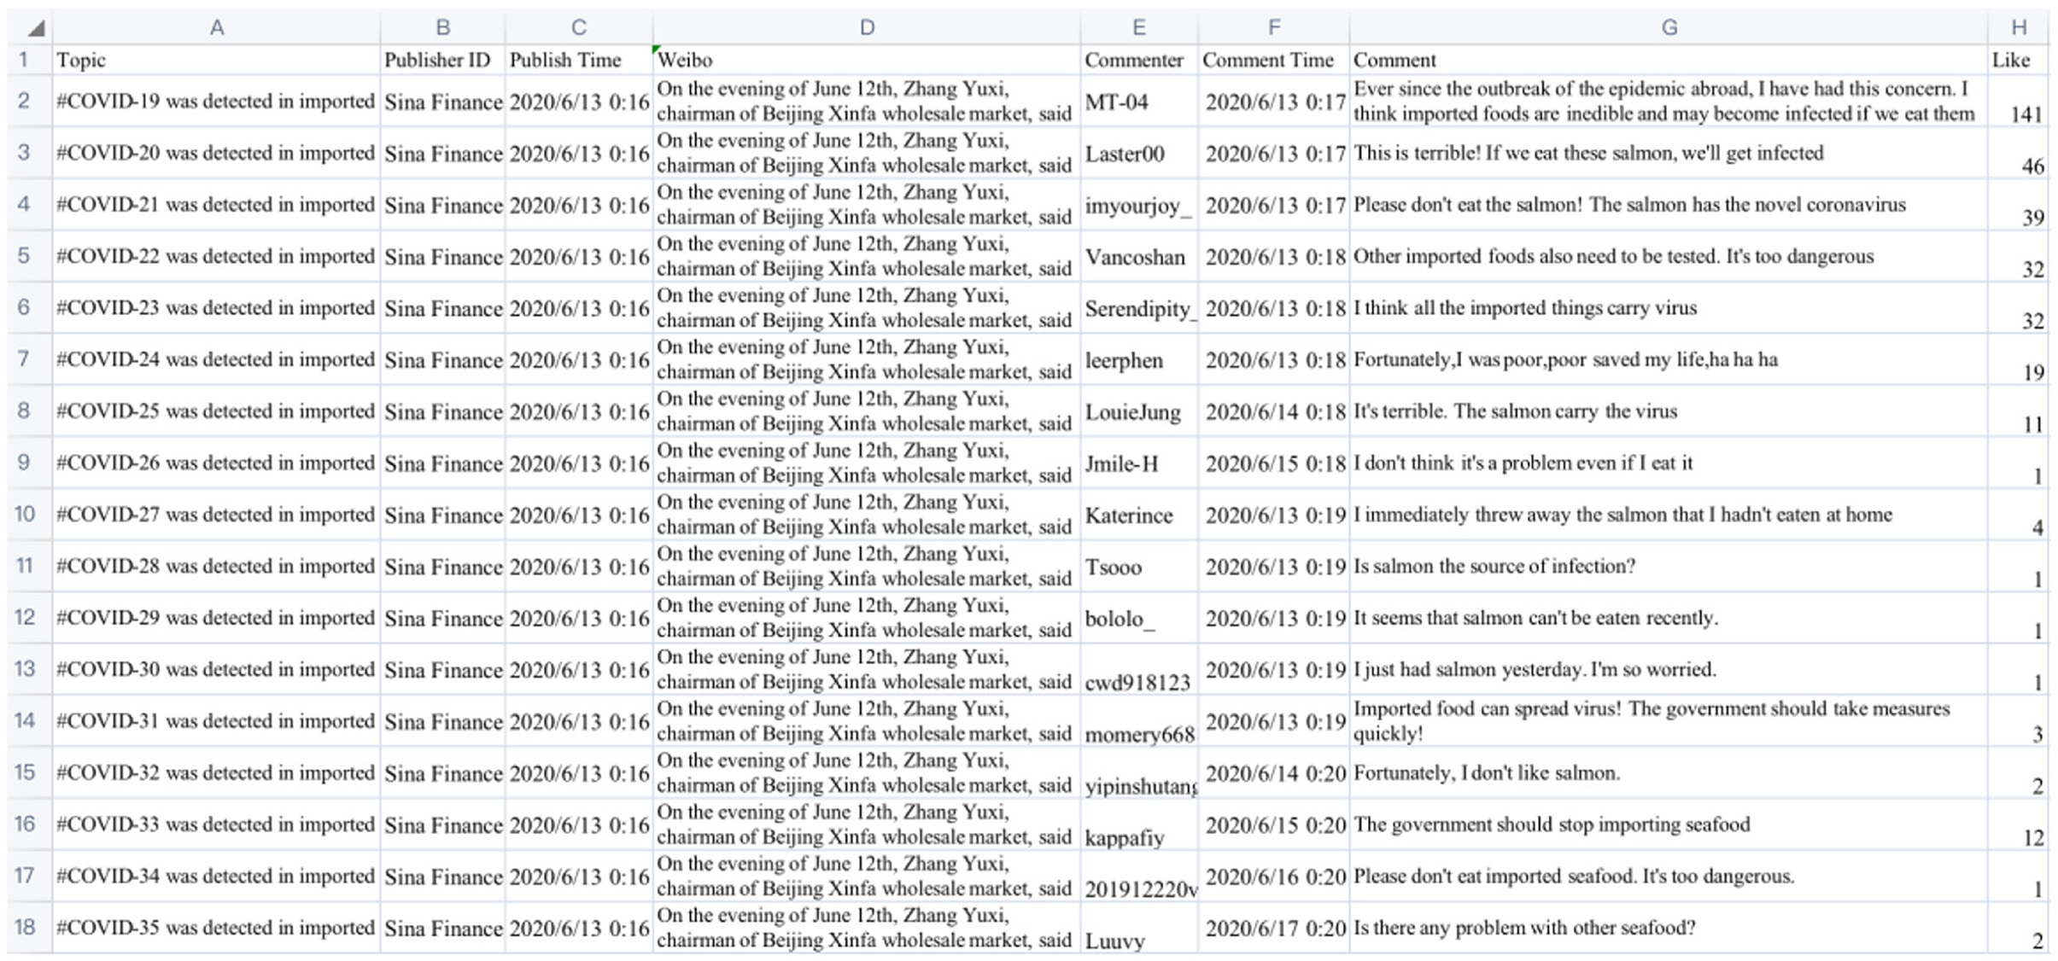Select commenter cell Katerince
This screenshot has height=961, width=2058.
(1139, 515)
